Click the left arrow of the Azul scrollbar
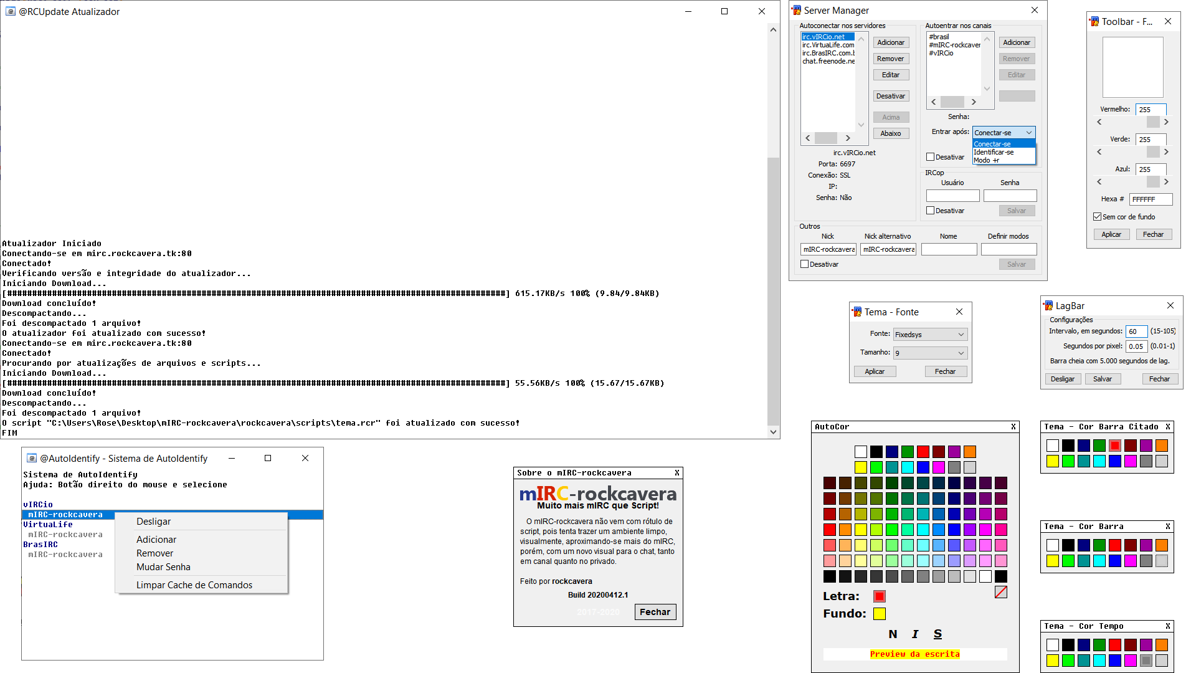The height and width of the screenshot is (673, 1196). pos(1099,182)
